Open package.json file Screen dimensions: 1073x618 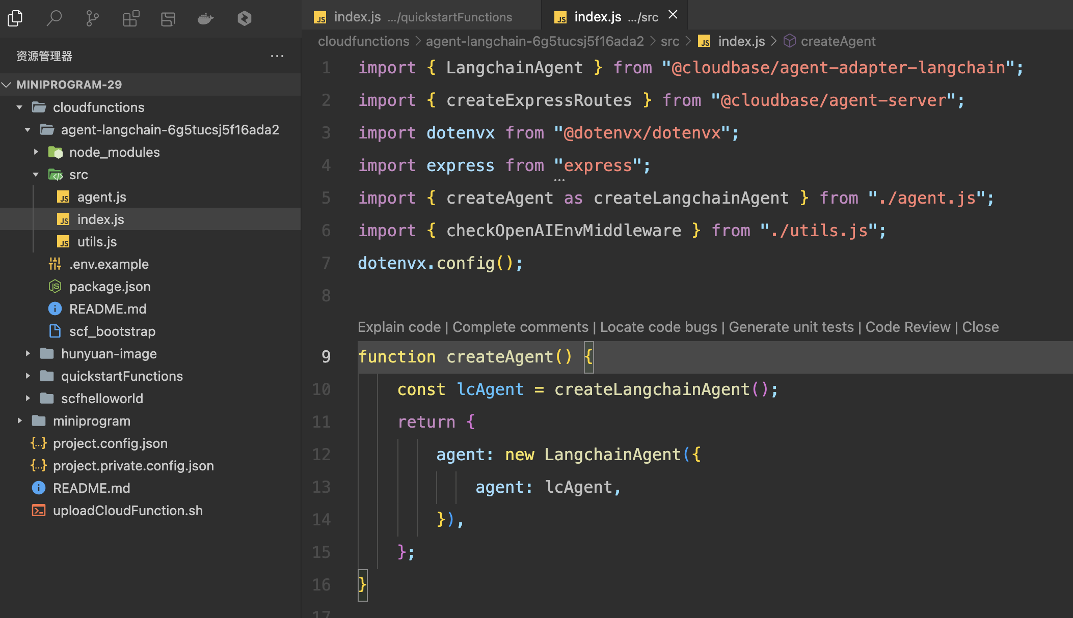click(110, 287)
